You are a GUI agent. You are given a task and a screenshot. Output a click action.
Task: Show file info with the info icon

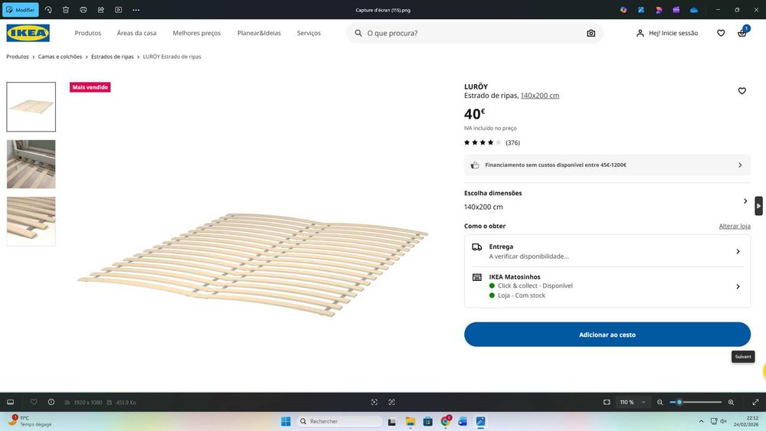51,402
